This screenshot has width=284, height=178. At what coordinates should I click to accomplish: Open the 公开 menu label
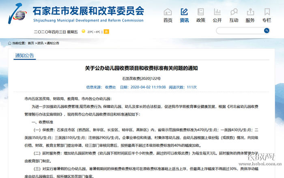tap(217, 20)
